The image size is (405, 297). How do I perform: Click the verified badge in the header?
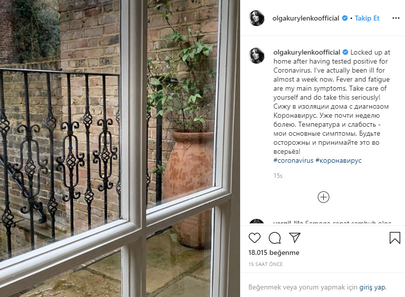click(x=344, y=18)
